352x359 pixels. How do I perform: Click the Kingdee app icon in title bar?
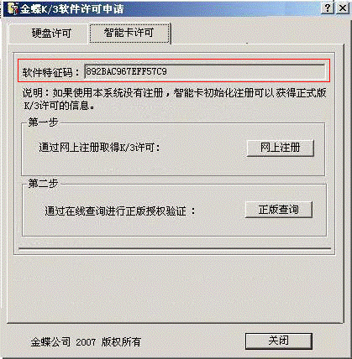(12, 8)
